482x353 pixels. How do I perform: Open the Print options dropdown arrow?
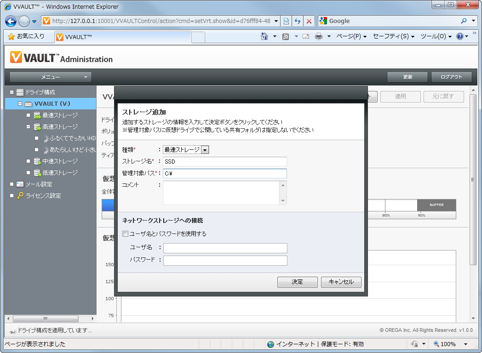(x=329, y=36)
